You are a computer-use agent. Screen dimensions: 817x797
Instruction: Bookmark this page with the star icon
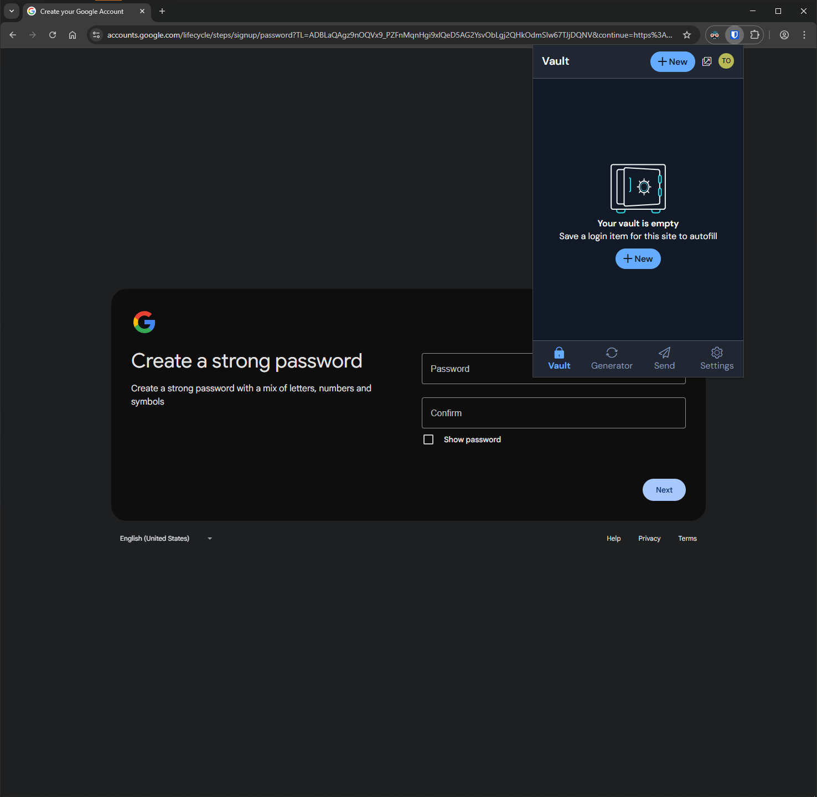(686, 34)
